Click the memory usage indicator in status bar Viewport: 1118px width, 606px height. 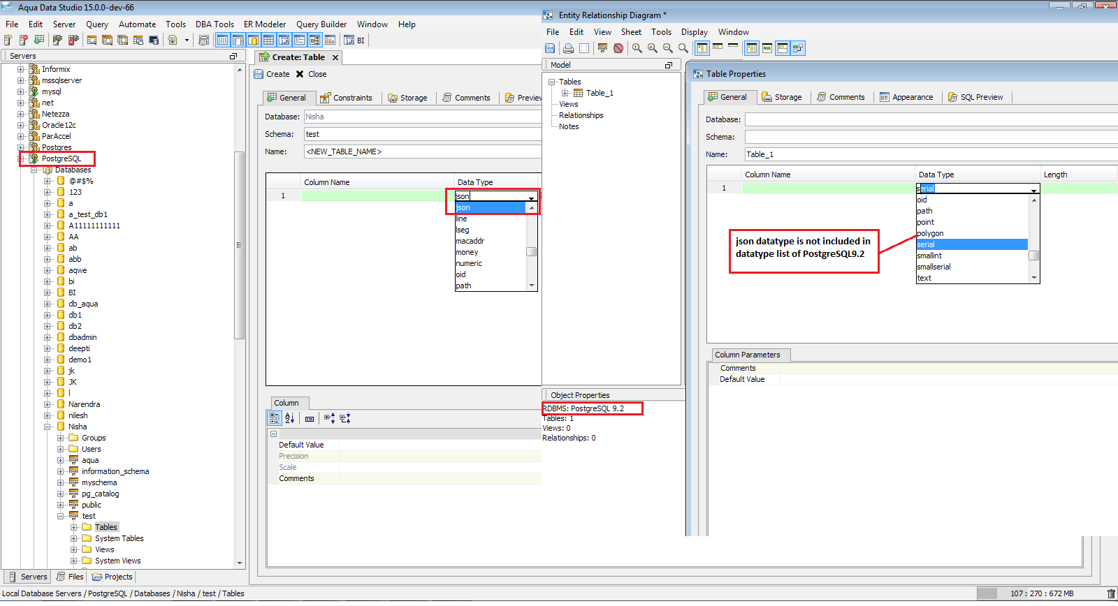point(1041,593)
